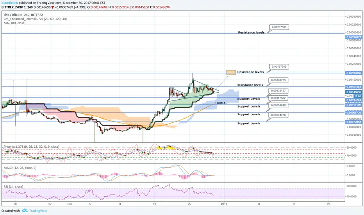
Task: Click the 0.00117582 price callout
Action: [x=278, y=98]
